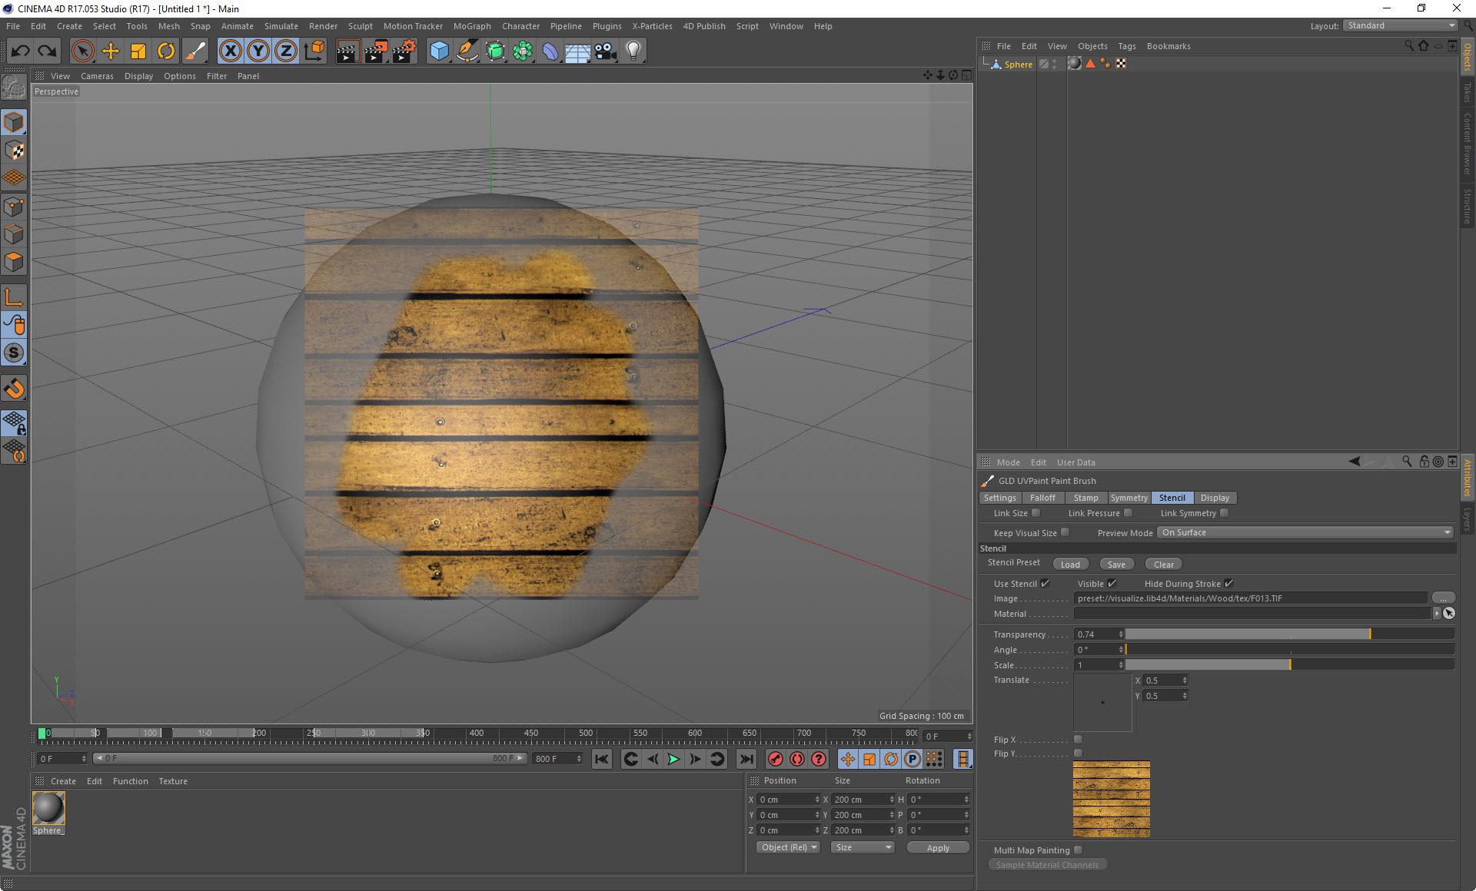This screenshot has width=1476, height=891.
Task: Add a Light object
Action: (633, 51)
